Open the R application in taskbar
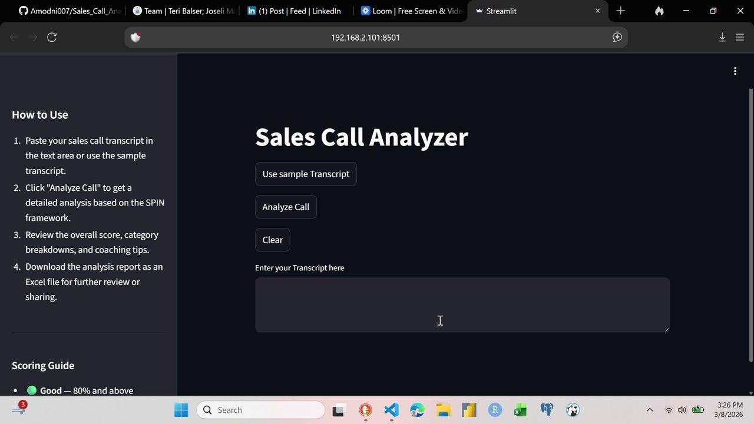The height and width of the screenshot is (424, 754). [x=495, y=410]
